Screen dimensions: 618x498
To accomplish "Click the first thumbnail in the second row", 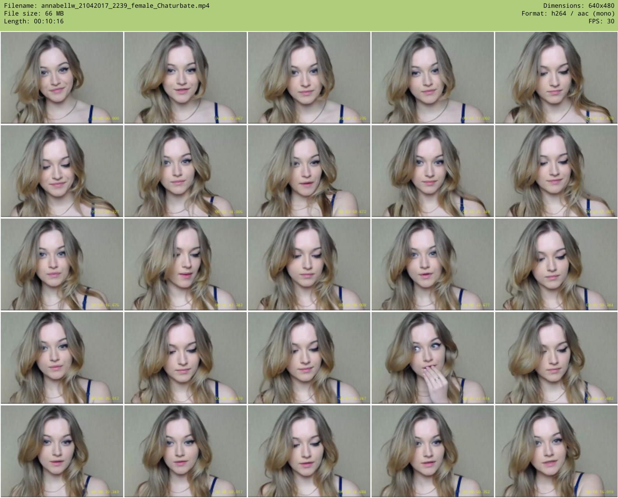I will tap(62, 171).
